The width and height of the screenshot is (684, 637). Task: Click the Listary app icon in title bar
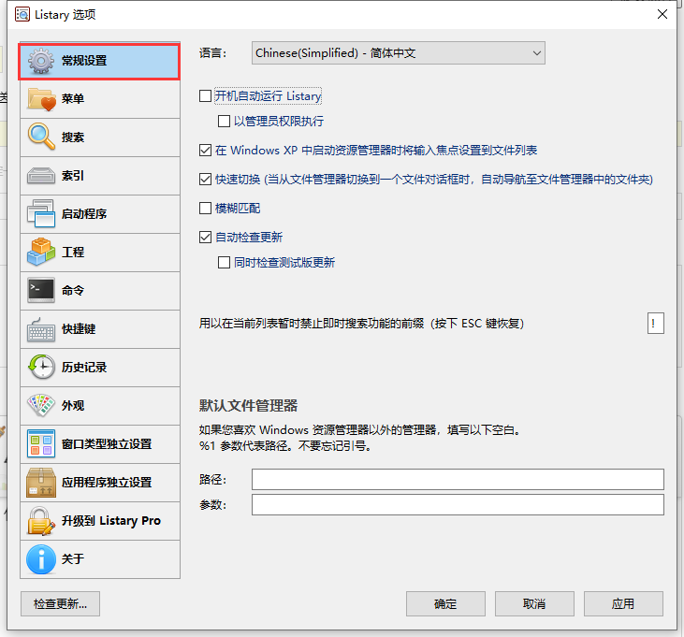coord(22,14)
